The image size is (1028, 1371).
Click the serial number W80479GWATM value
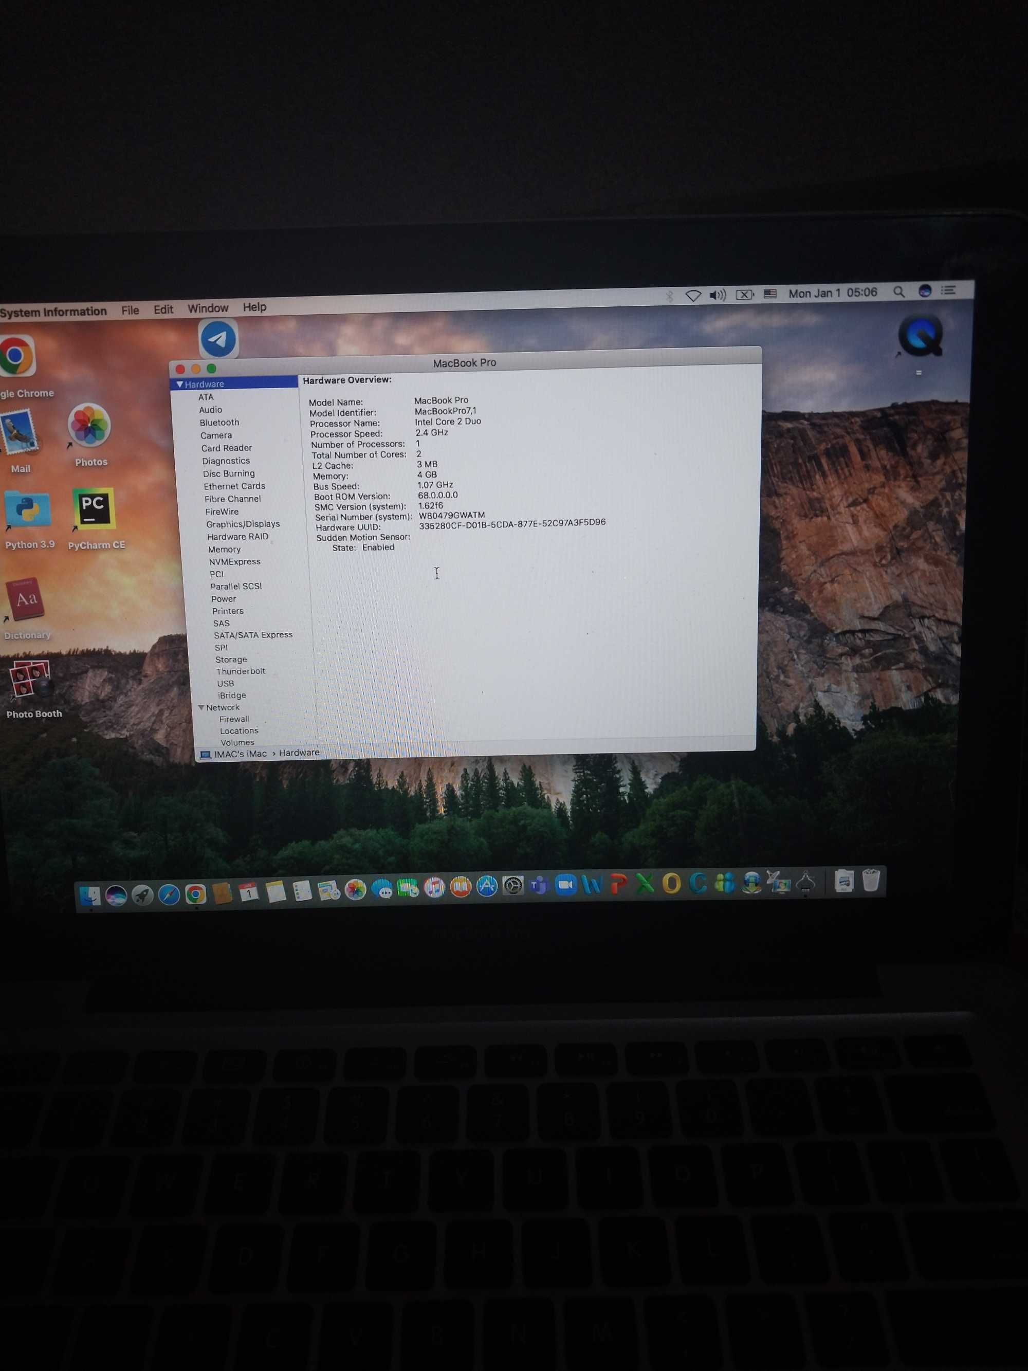[x=452, y=516]
